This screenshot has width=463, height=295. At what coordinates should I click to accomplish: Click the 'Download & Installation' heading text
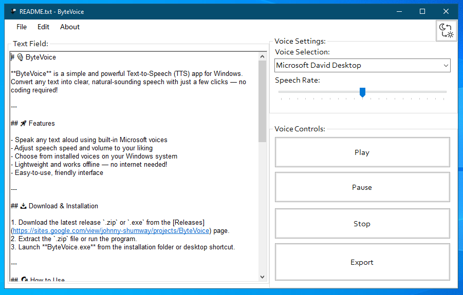pyautogui.click(x=63, y=206)
